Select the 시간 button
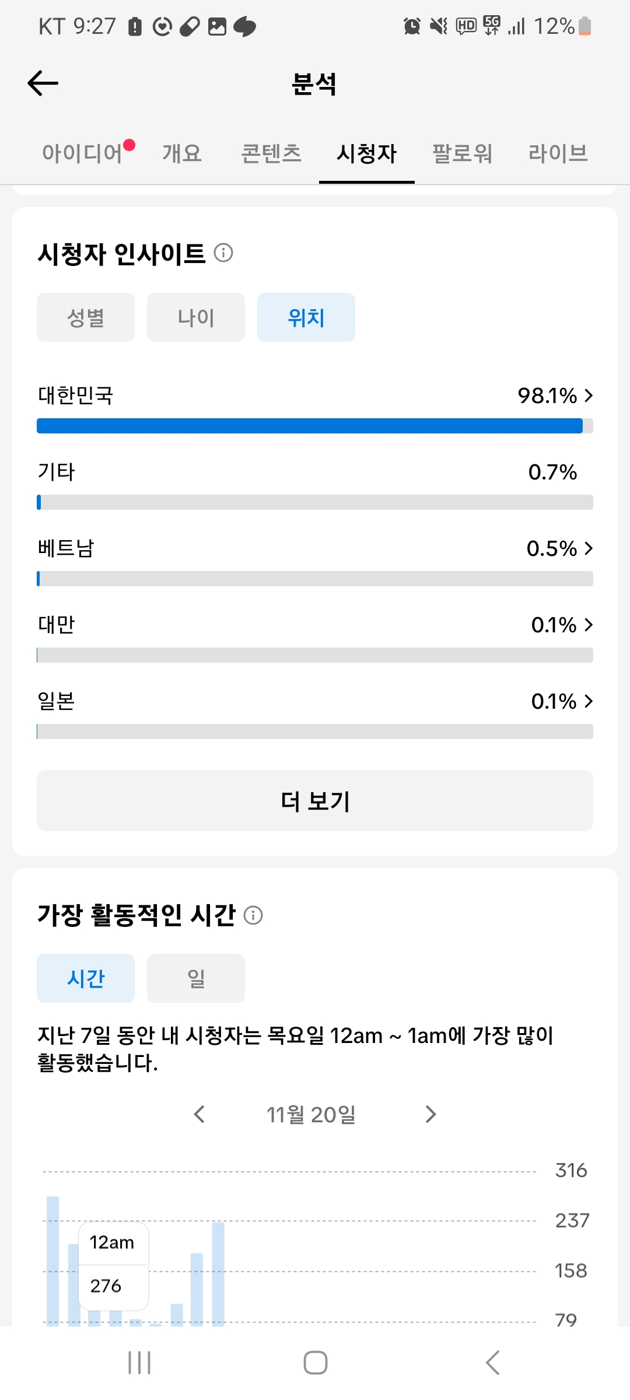The height and width of the screenshot is (1400, 630). [86, 978]
